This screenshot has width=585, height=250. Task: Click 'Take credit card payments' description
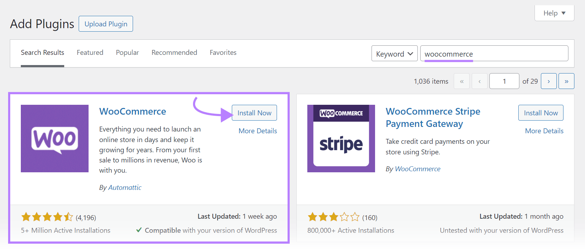pos(438,147)
